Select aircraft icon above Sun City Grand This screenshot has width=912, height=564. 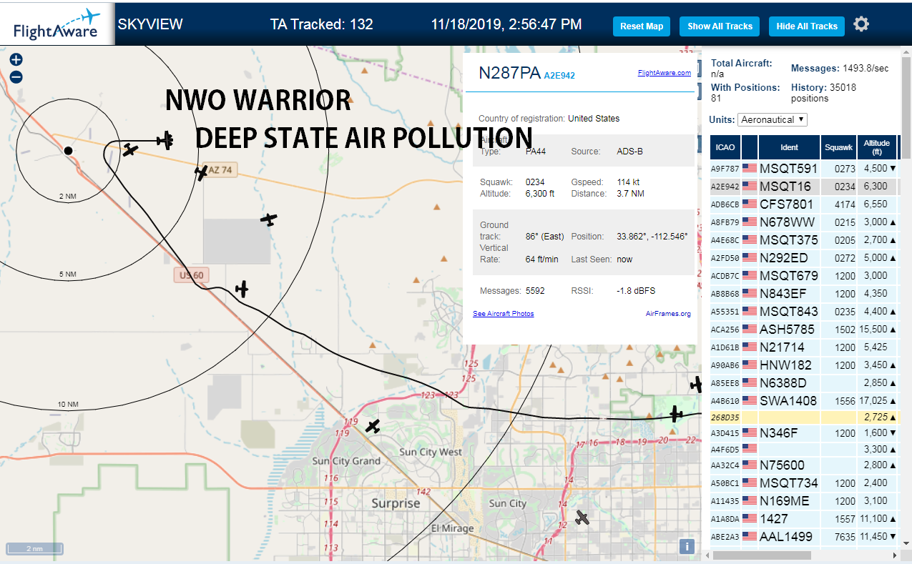click(373, 426)
